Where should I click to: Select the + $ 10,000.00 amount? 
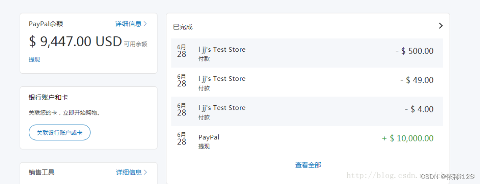pos(408,138)
